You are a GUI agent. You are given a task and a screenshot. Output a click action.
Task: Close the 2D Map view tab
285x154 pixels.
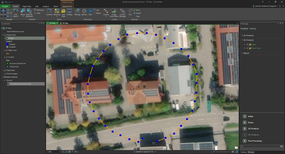click(x=57, y=23)
